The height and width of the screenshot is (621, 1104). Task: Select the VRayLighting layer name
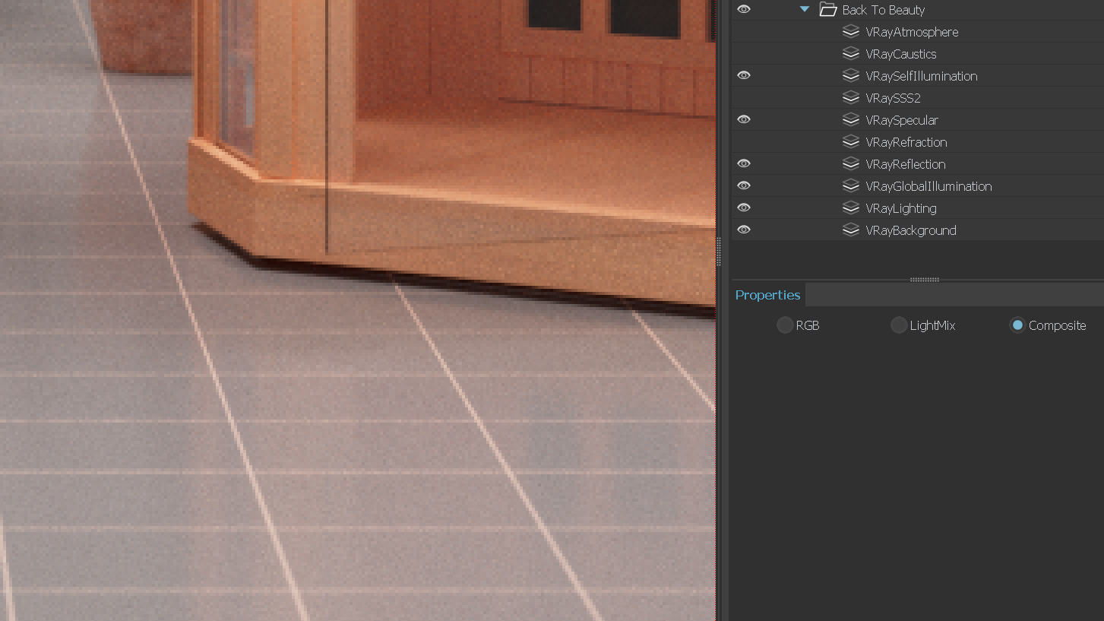(x=900, y=208)
